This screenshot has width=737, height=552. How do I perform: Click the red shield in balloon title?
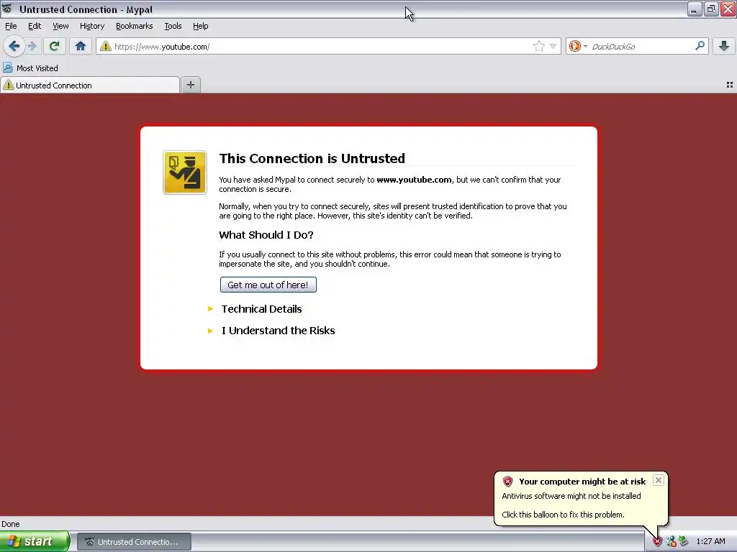pos(507,481)
